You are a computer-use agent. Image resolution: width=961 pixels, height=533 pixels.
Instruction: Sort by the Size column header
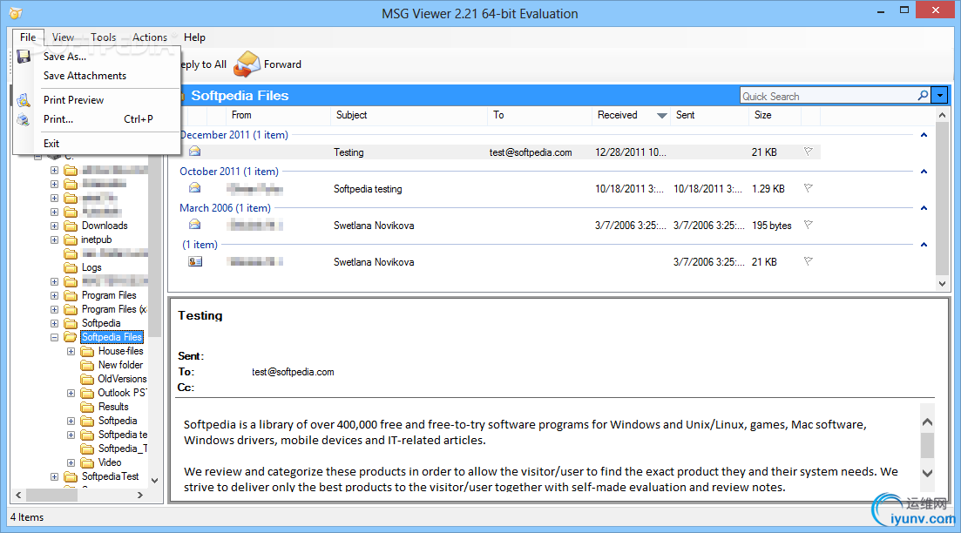(x=775, y=115)
